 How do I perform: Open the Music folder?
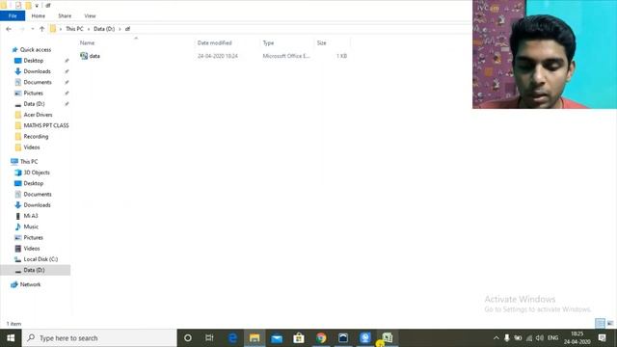pos(31,227)
